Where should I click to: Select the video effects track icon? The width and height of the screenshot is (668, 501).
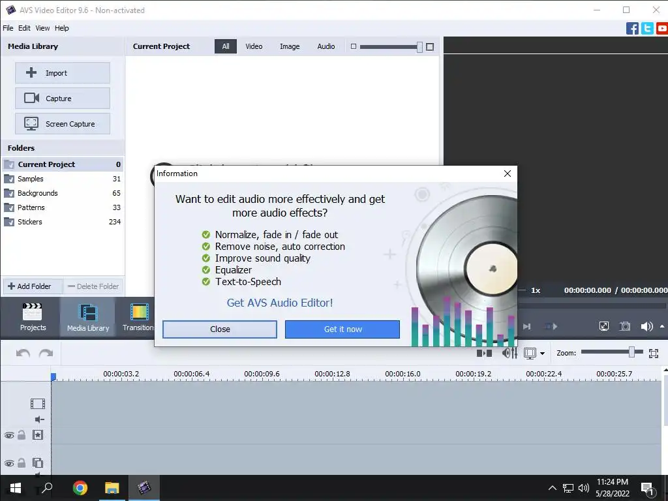tap(37, 435)
